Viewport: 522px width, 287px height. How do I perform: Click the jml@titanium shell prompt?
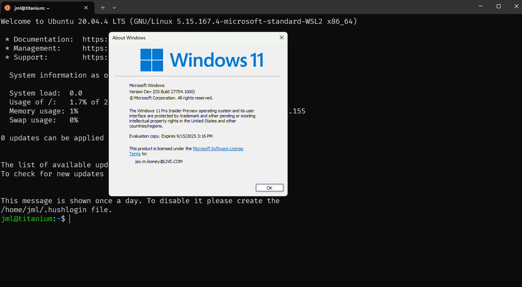[x=33, y=219]
